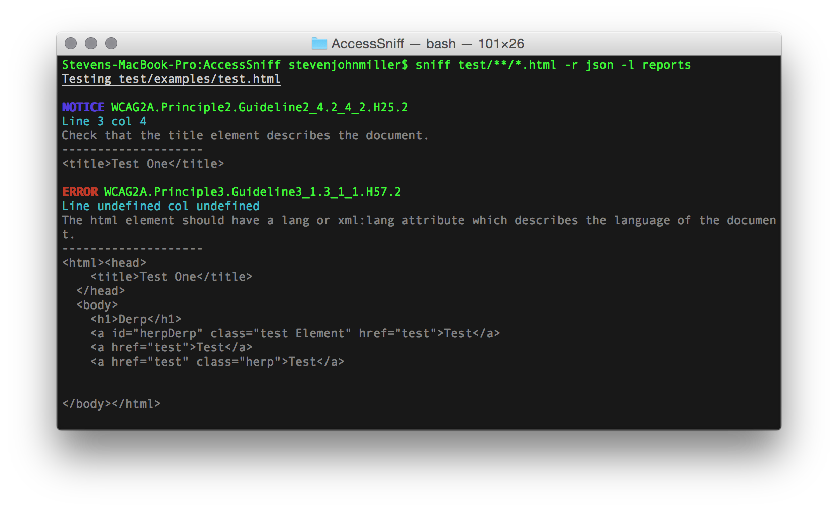Viewport: 838px width, 511px height.
Task: Click the window title 'AccessSniff — bash — 101×26'
Action: (428, 44)
